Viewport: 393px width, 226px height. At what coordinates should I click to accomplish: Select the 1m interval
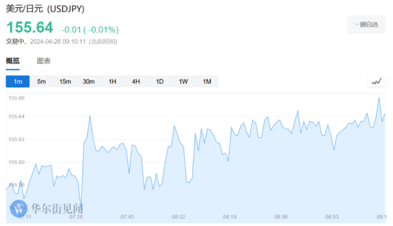(18, 82)
